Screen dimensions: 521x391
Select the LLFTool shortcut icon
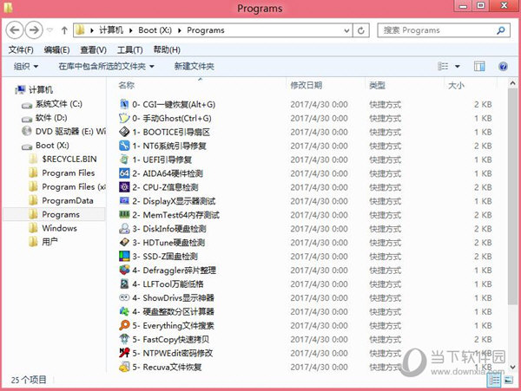coord(124,283)
